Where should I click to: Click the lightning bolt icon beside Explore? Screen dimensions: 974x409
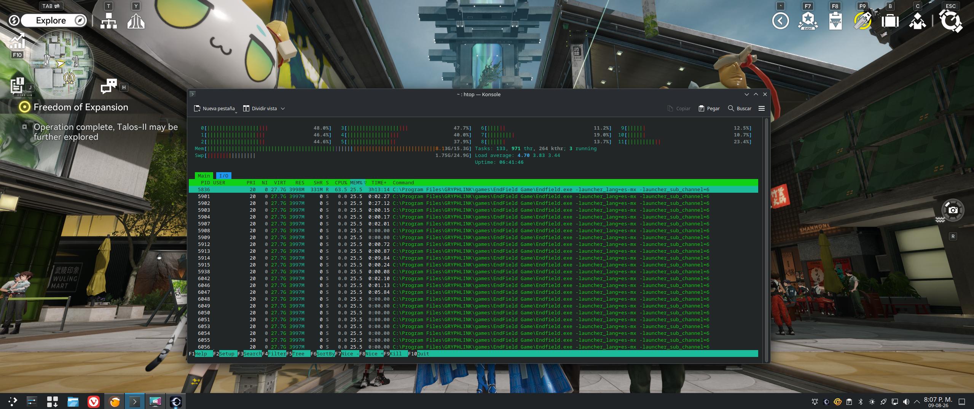coord(14,21)
